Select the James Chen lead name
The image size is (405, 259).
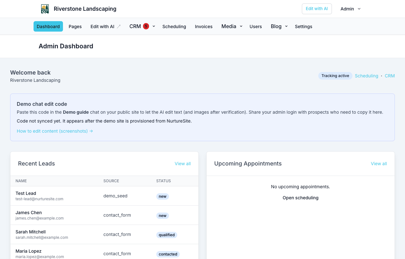pos(28,213)
